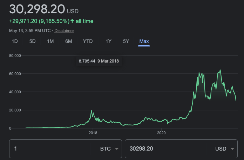
Task: Open the YTD chart view
Action: [x=88, y=41]
